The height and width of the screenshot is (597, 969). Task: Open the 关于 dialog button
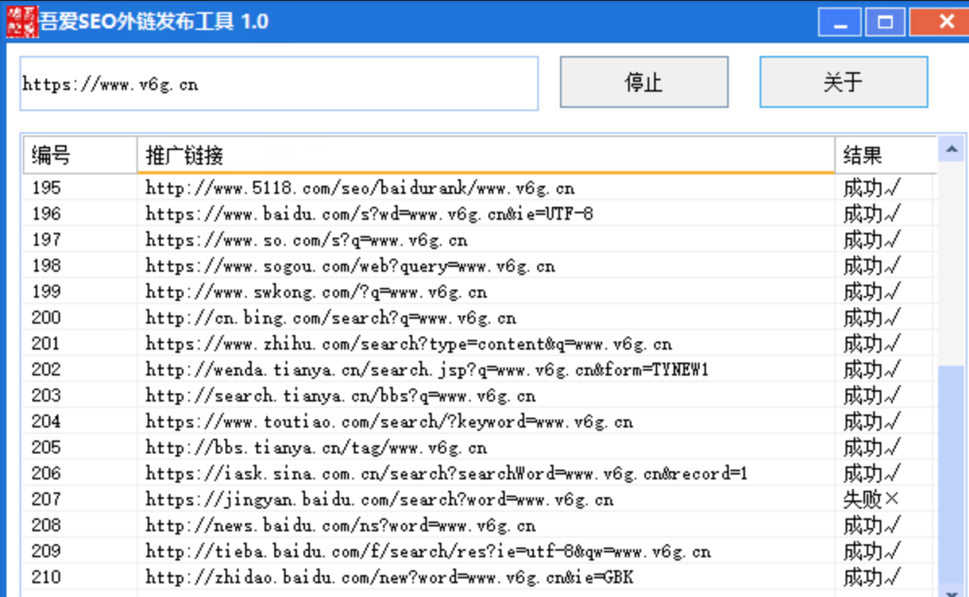pyautogui.click(x=843, y=82)
